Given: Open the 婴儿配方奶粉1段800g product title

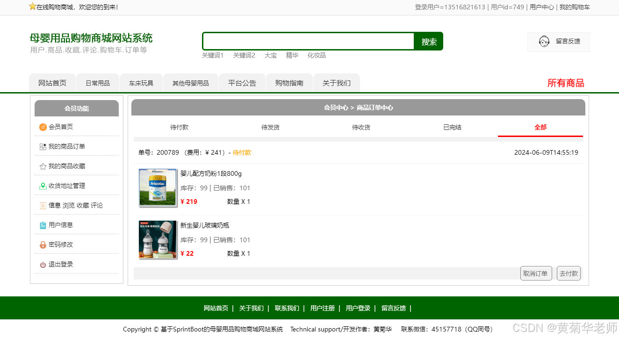Looking at the screenshot, I should (211, 173).
